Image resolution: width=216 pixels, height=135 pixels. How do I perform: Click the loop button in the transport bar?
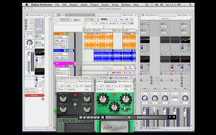(102, 117)
